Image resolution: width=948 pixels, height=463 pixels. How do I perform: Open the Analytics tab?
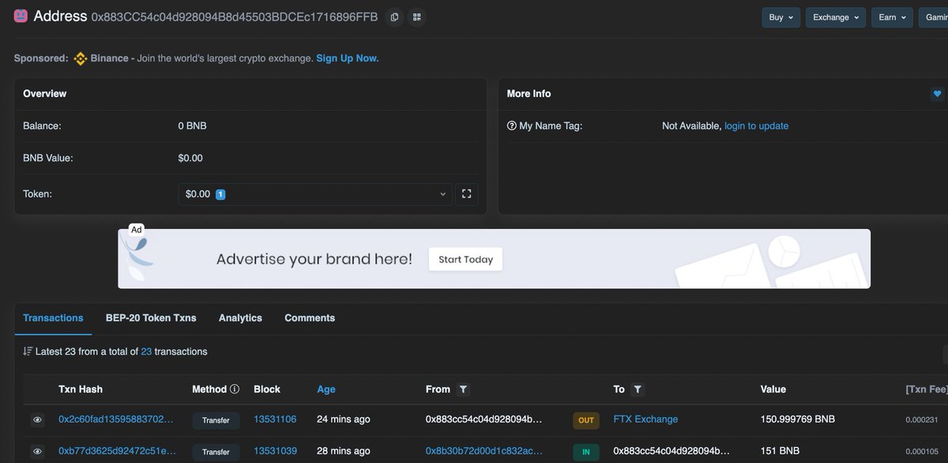240,318
